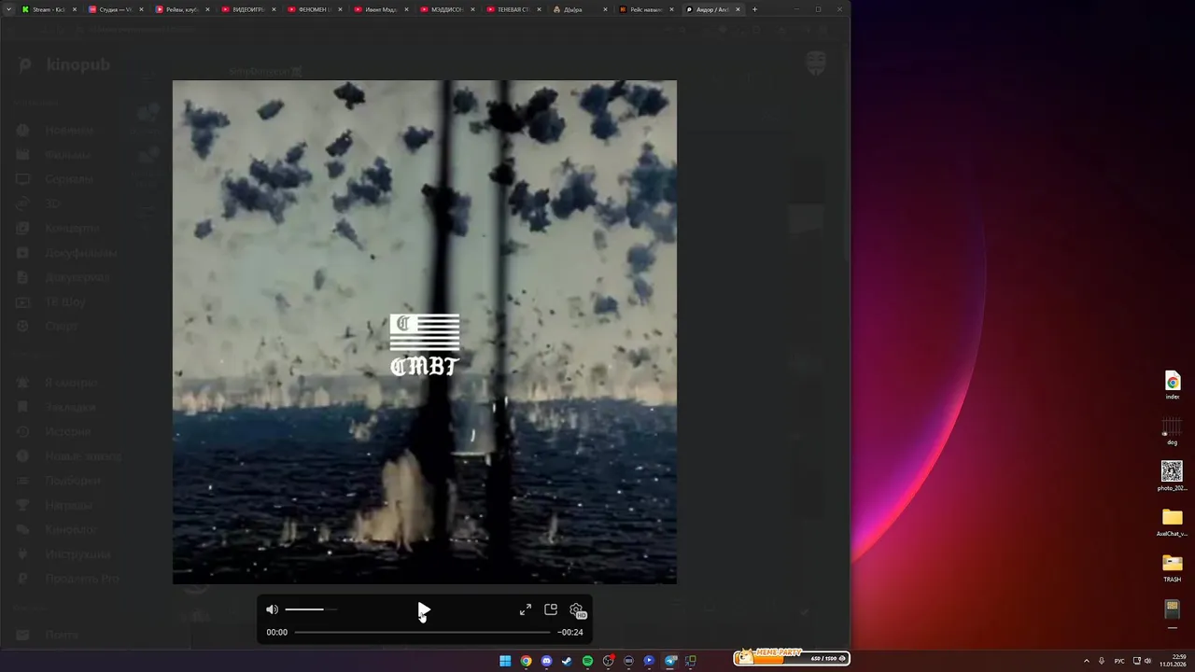Switch to the Рейвы, клуб tab

[182, 9]
